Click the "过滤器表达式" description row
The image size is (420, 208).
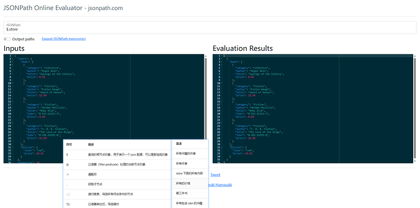tap(117, 204)
